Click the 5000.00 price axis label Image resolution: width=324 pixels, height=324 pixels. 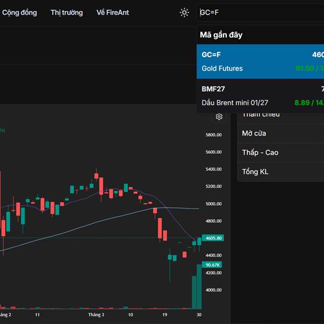(214, 204)
